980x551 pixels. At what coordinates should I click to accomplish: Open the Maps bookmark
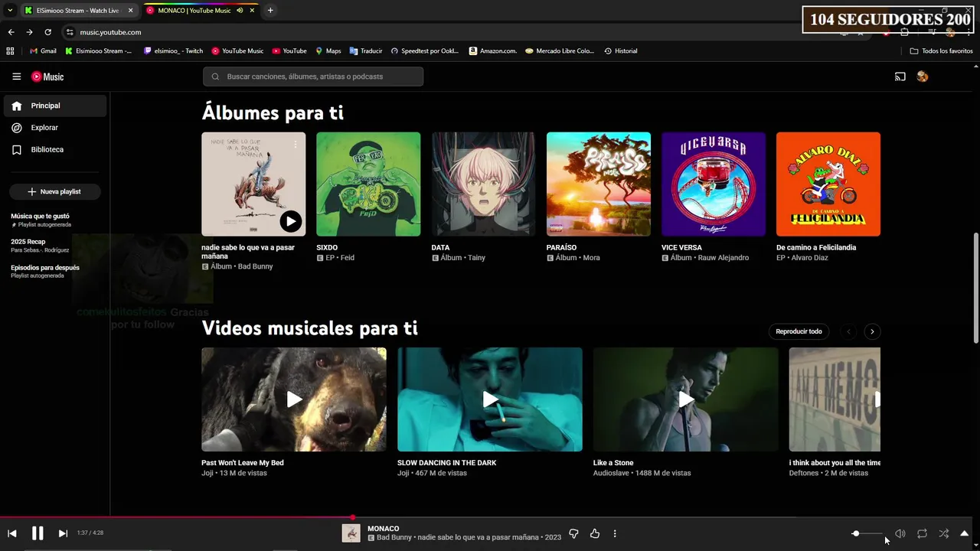pos(328,51)
